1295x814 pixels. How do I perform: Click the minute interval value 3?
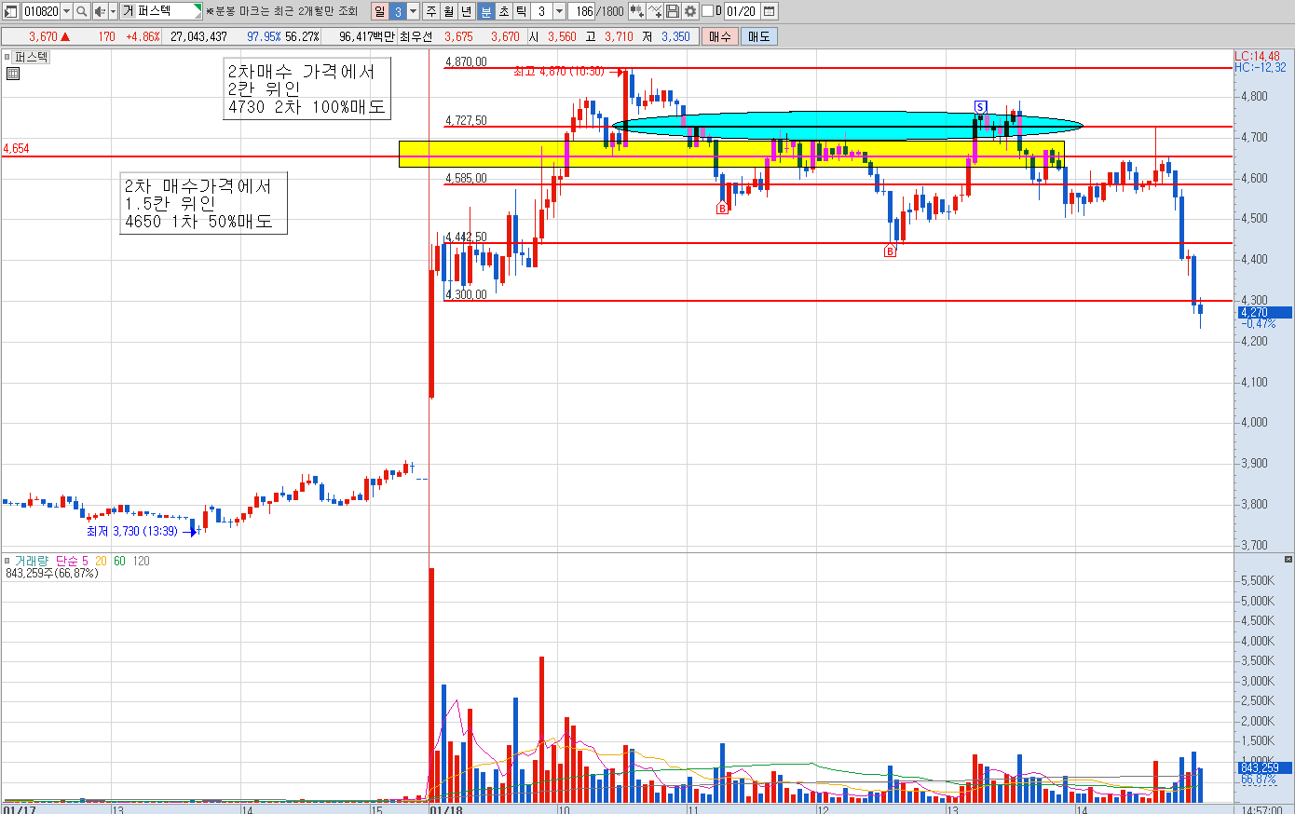point(542,11)
